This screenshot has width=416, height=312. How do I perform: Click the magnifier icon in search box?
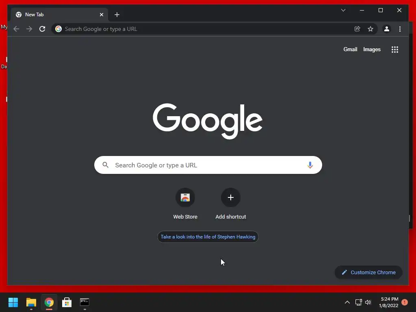(105, 165)
